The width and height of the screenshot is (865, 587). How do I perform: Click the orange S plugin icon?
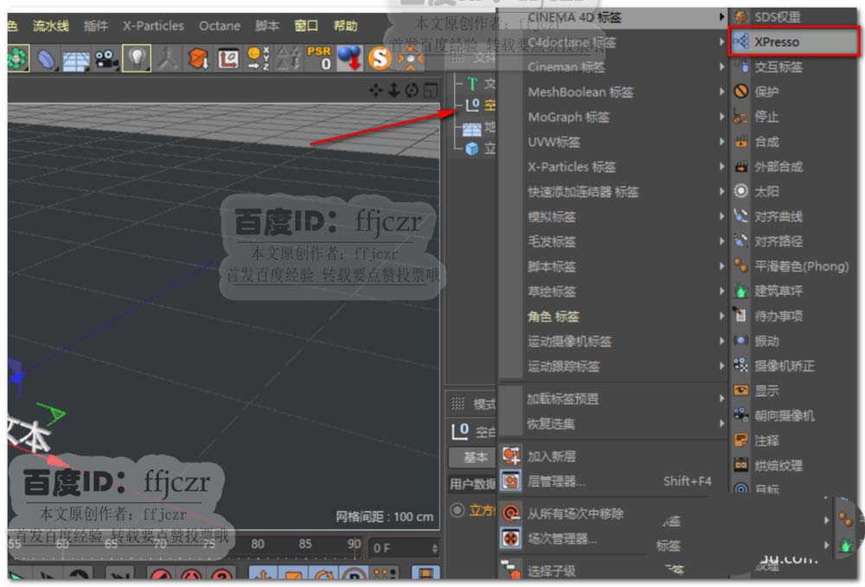(x=380, y=59)
